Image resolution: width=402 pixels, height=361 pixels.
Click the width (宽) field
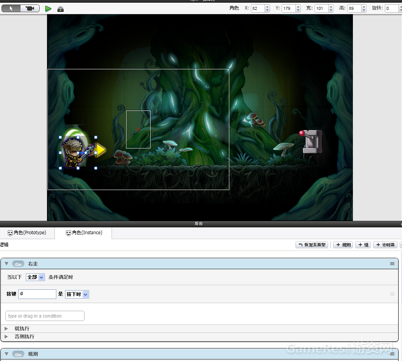(x=322, y=8)
